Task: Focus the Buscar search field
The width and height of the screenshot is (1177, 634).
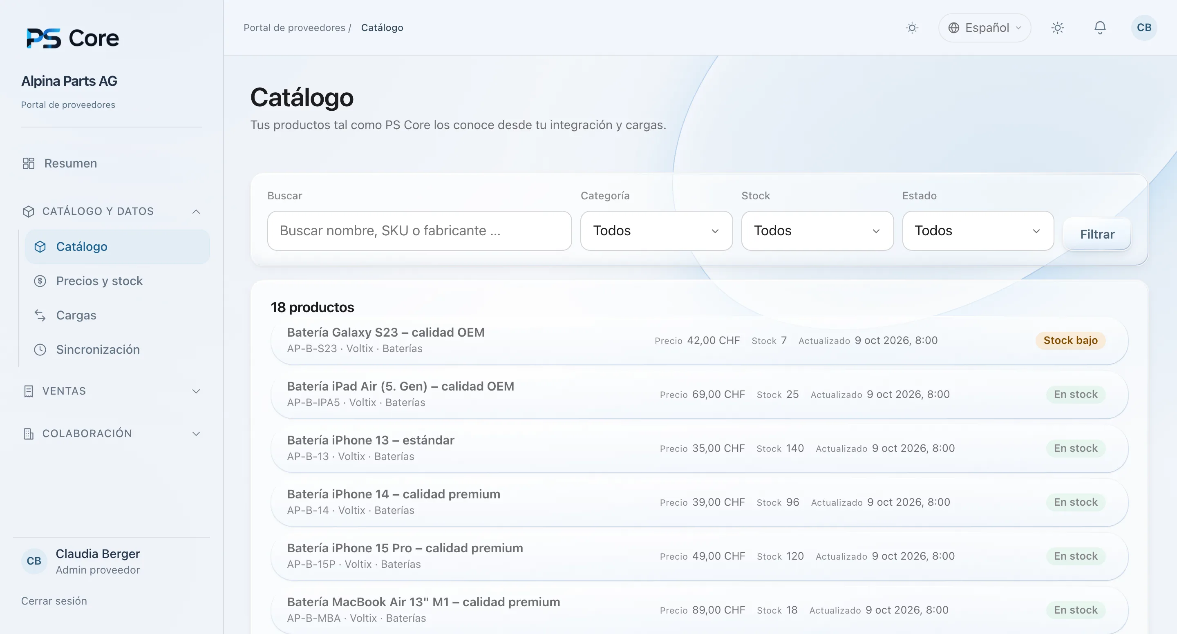Action: coord(419,231)
